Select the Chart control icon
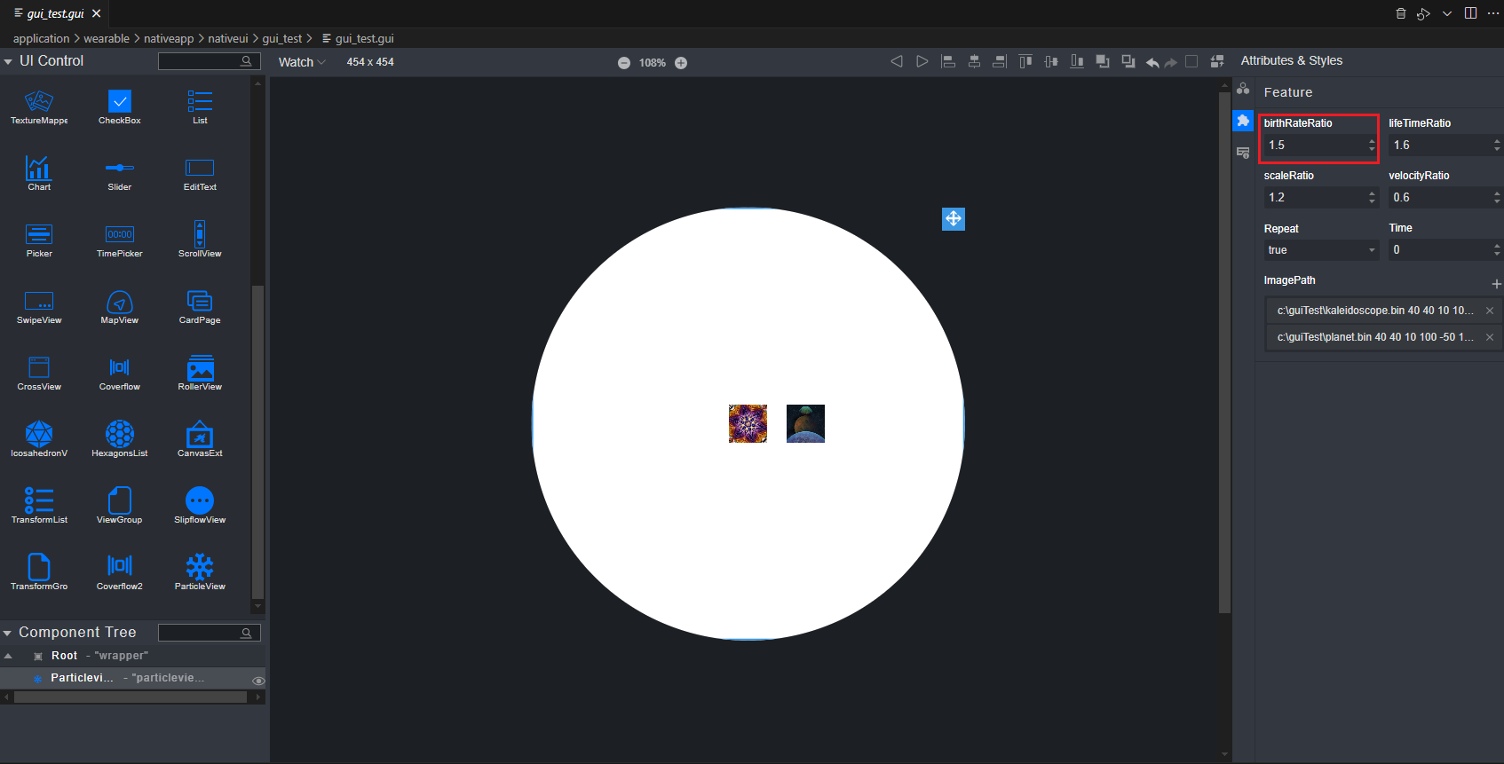This screenshot has width=1504, height=764. tap(39, 171)
